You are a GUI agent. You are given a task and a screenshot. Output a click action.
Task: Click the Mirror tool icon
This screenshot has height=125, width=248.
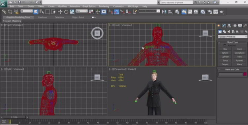click(x=164, y=12)
